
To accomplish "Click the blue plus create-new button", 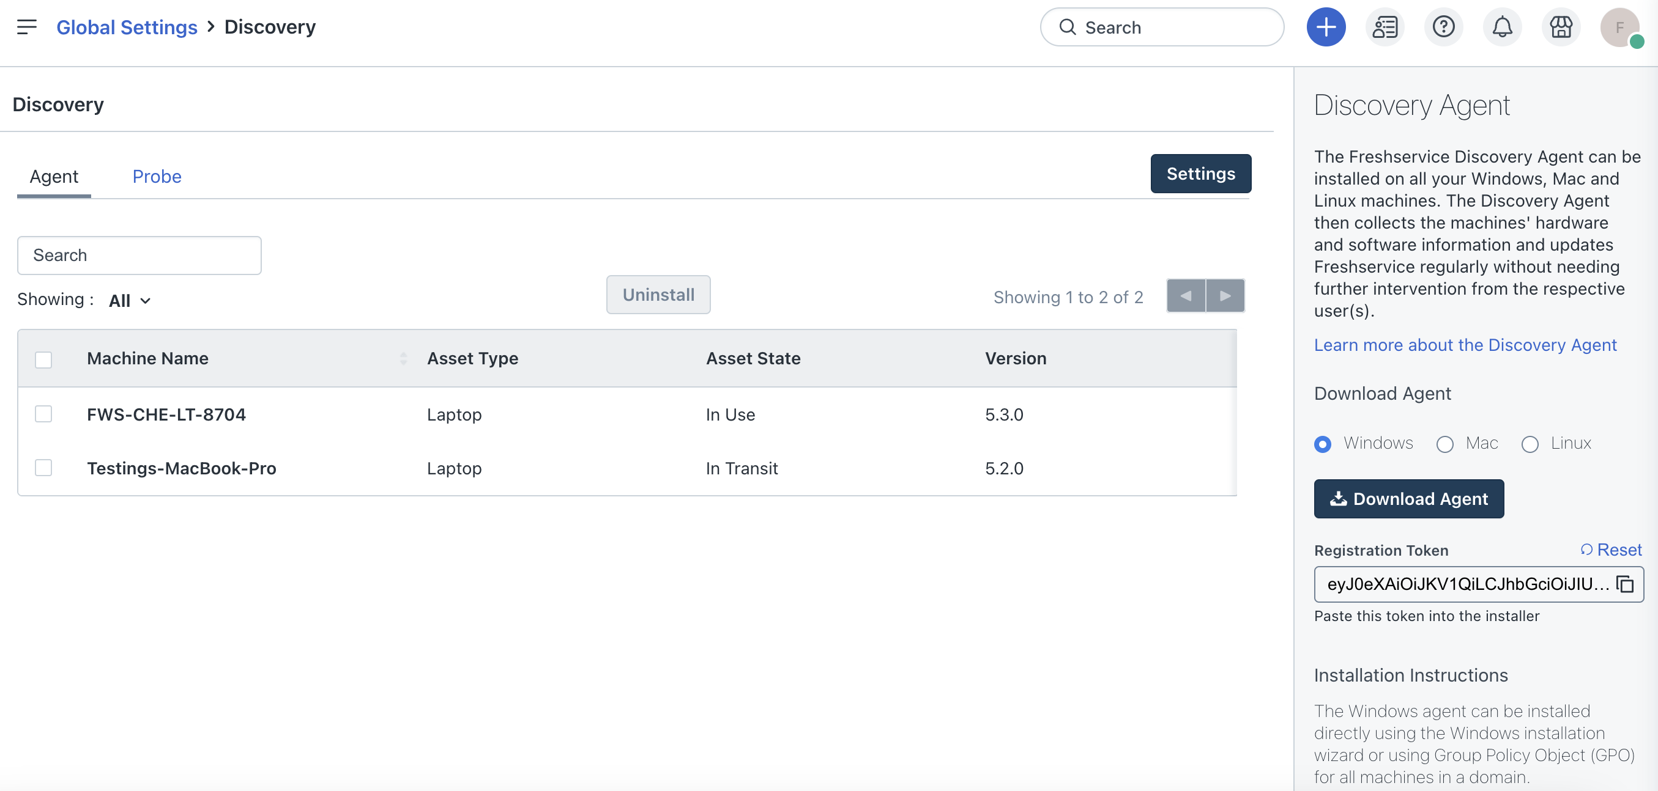I will tap(1325, 27).
